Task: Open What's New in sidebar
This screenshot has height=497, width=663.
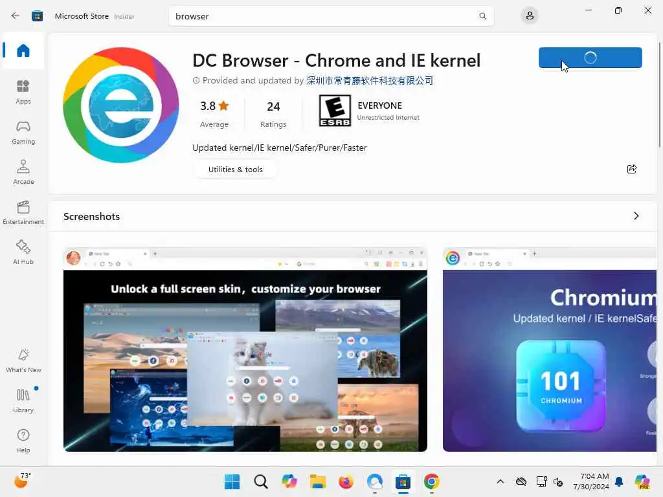Action: [23, 361]
